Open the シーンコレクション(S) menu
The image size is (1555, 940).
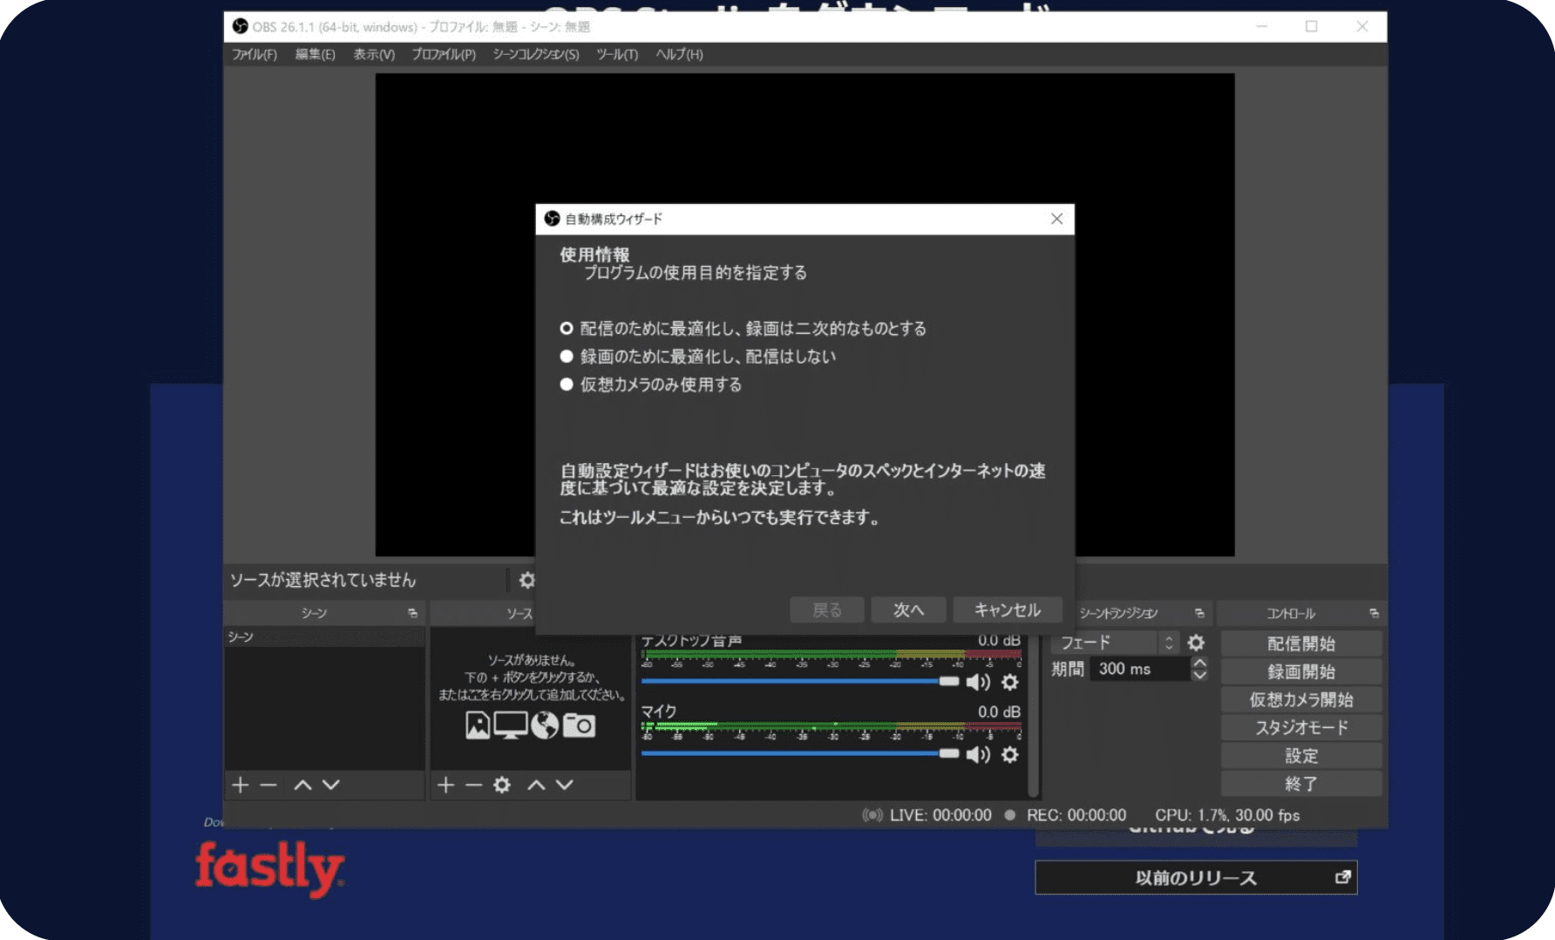click(x=536, y=54)
